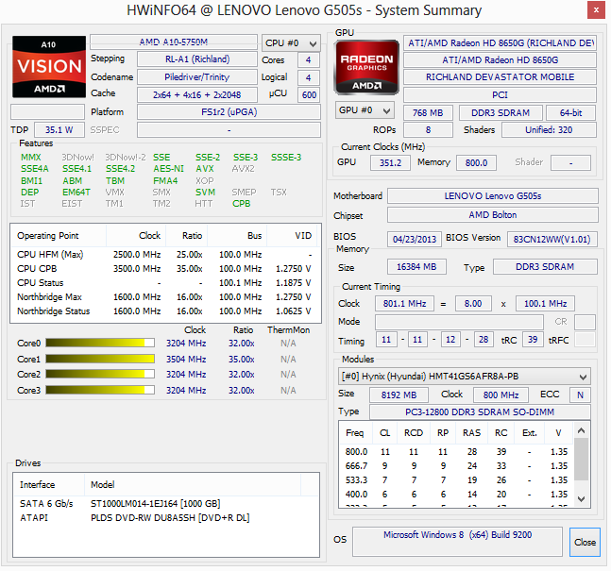Click the Core1 usage bar
The image size is (611, 571).
click(x=100, y=359)
